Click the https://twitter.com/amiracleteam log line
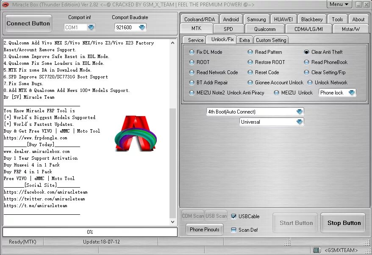The width and height of the screenshot is (372, 255). point(44,199)
